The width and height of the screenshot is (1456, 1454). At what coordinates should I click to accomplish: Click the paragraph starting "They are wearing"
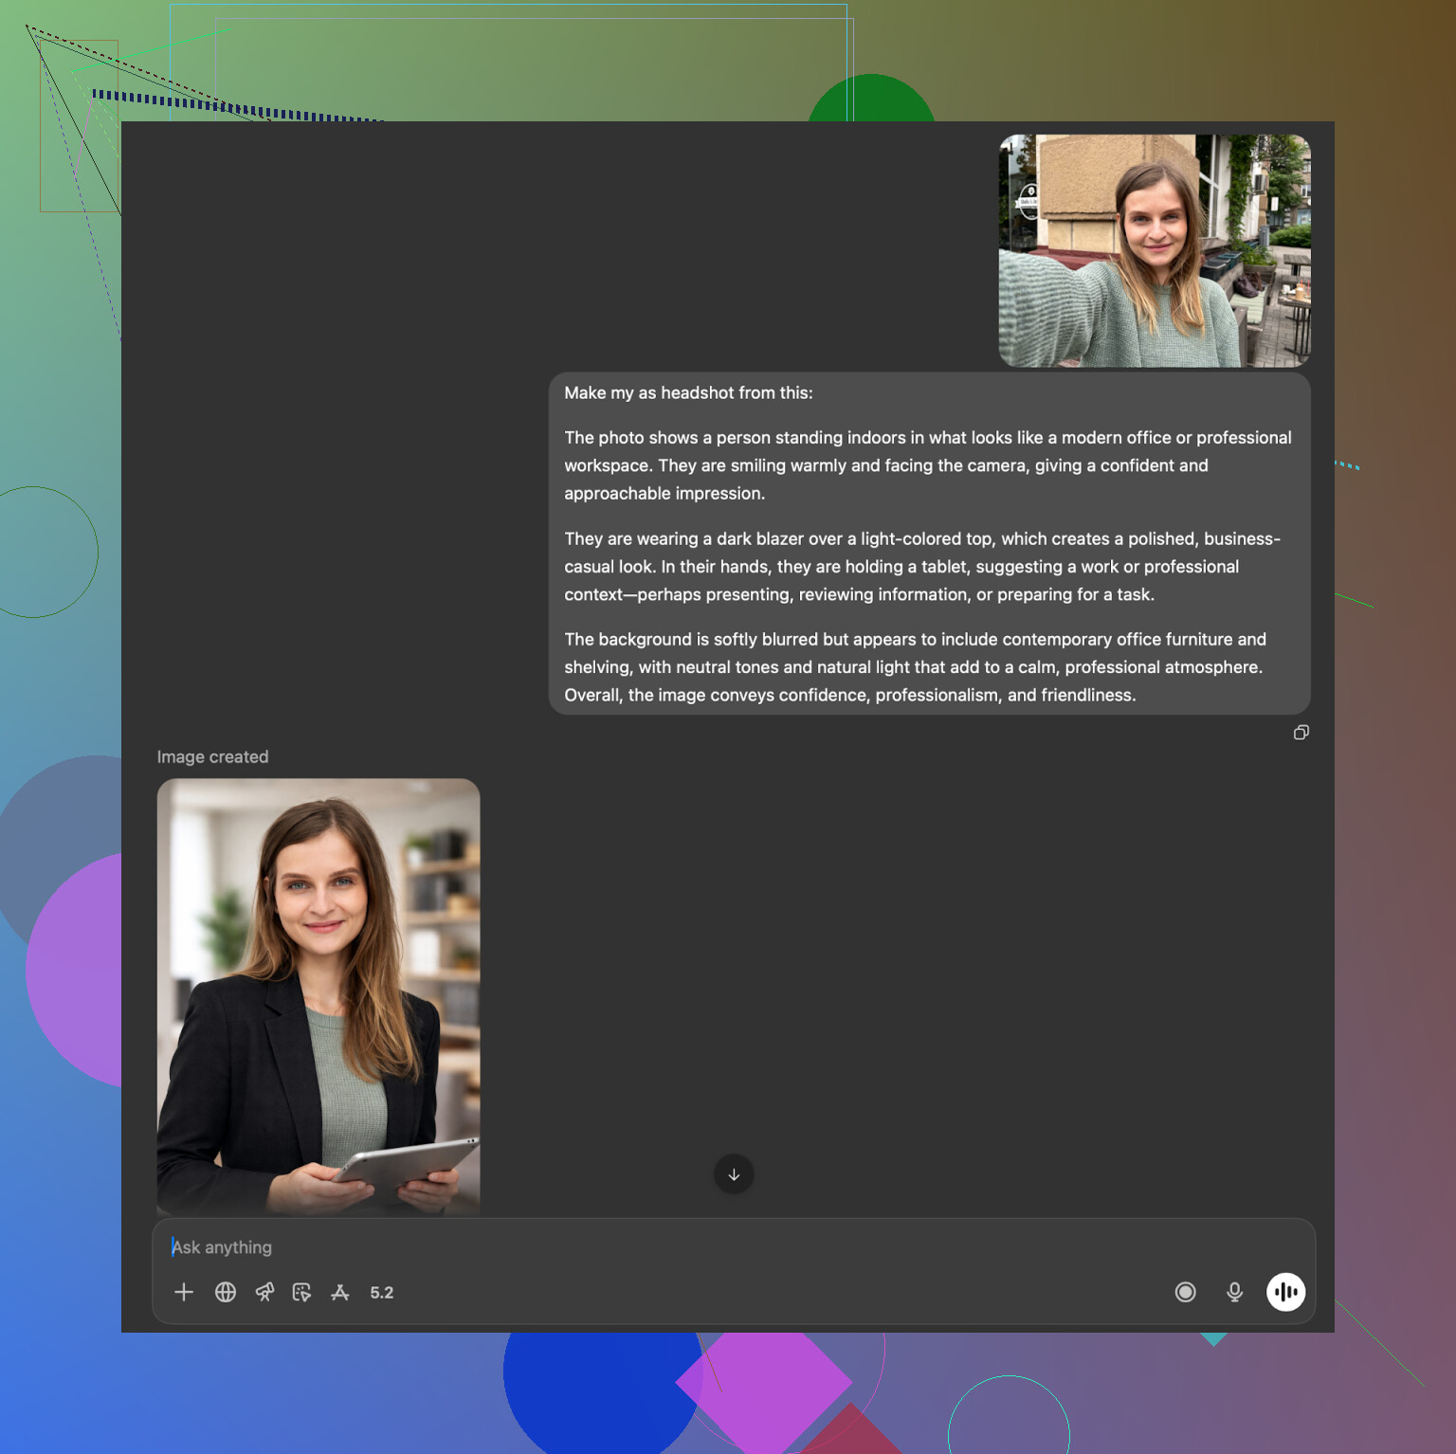click(921, 567)
